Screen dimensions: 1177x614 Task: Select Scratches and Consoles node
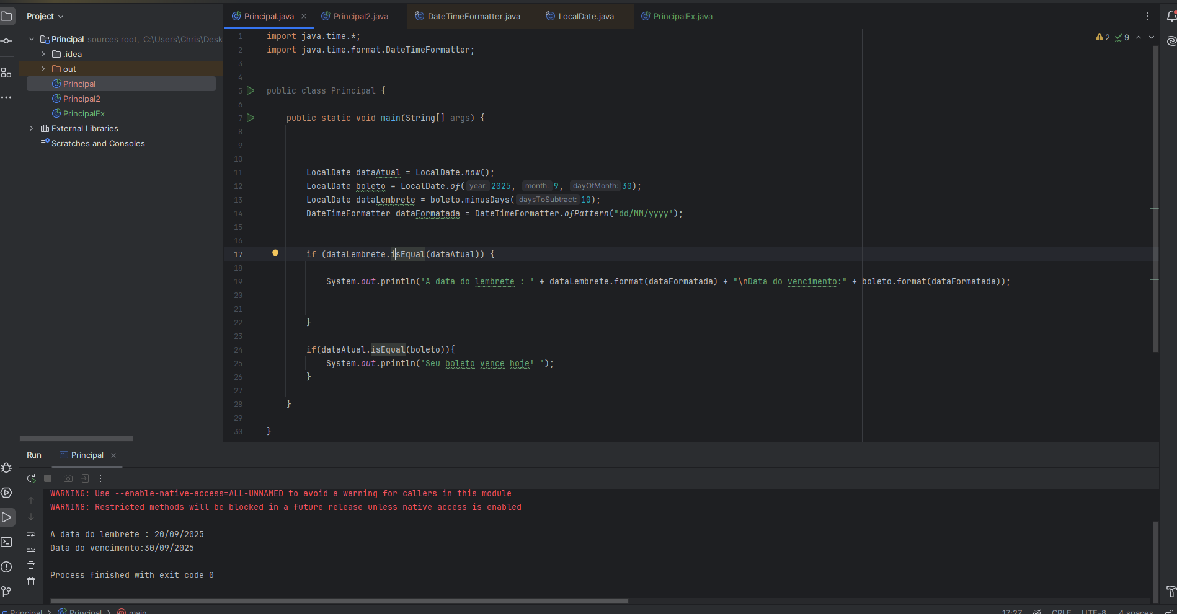point(98,143)
